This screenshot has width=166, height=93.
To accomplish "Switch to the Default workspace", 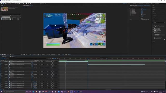I will 124,4.
